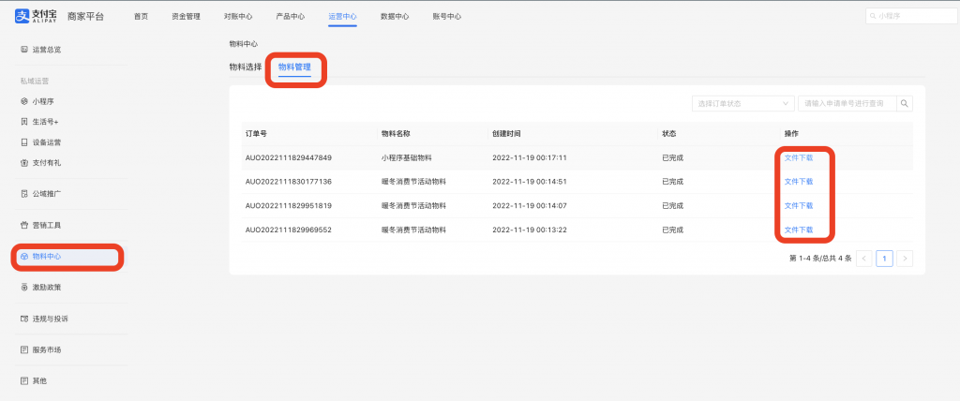This screenshot has height=401, width=960.
Task: Click the 订单号 column header
Action: point(256,133)
